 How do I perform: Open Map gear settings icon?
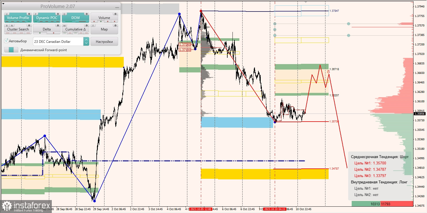(x=115, y=25)
